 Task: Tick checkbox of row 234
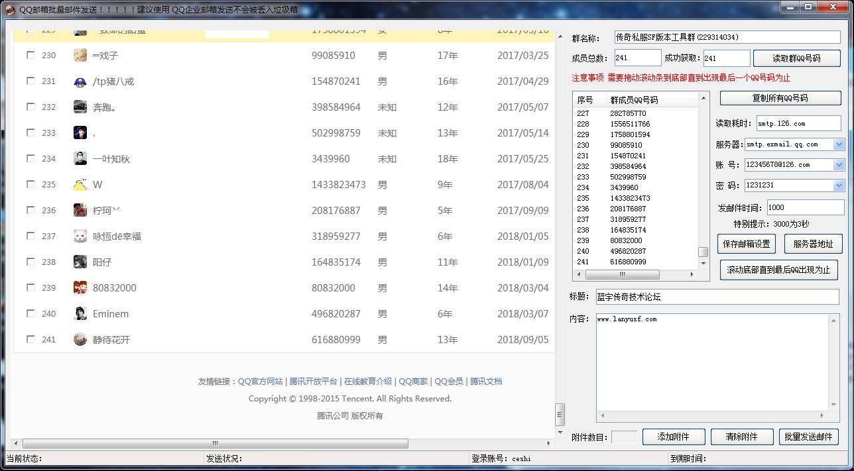pyautogui.click(x=30, y=158)
